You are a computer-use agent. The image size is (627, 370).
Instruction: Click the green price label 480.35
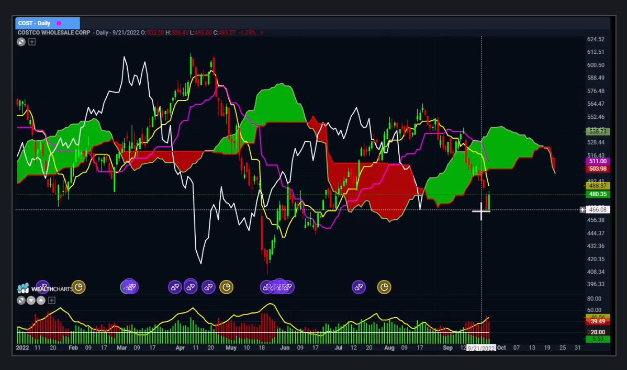[x=598, y=194]
